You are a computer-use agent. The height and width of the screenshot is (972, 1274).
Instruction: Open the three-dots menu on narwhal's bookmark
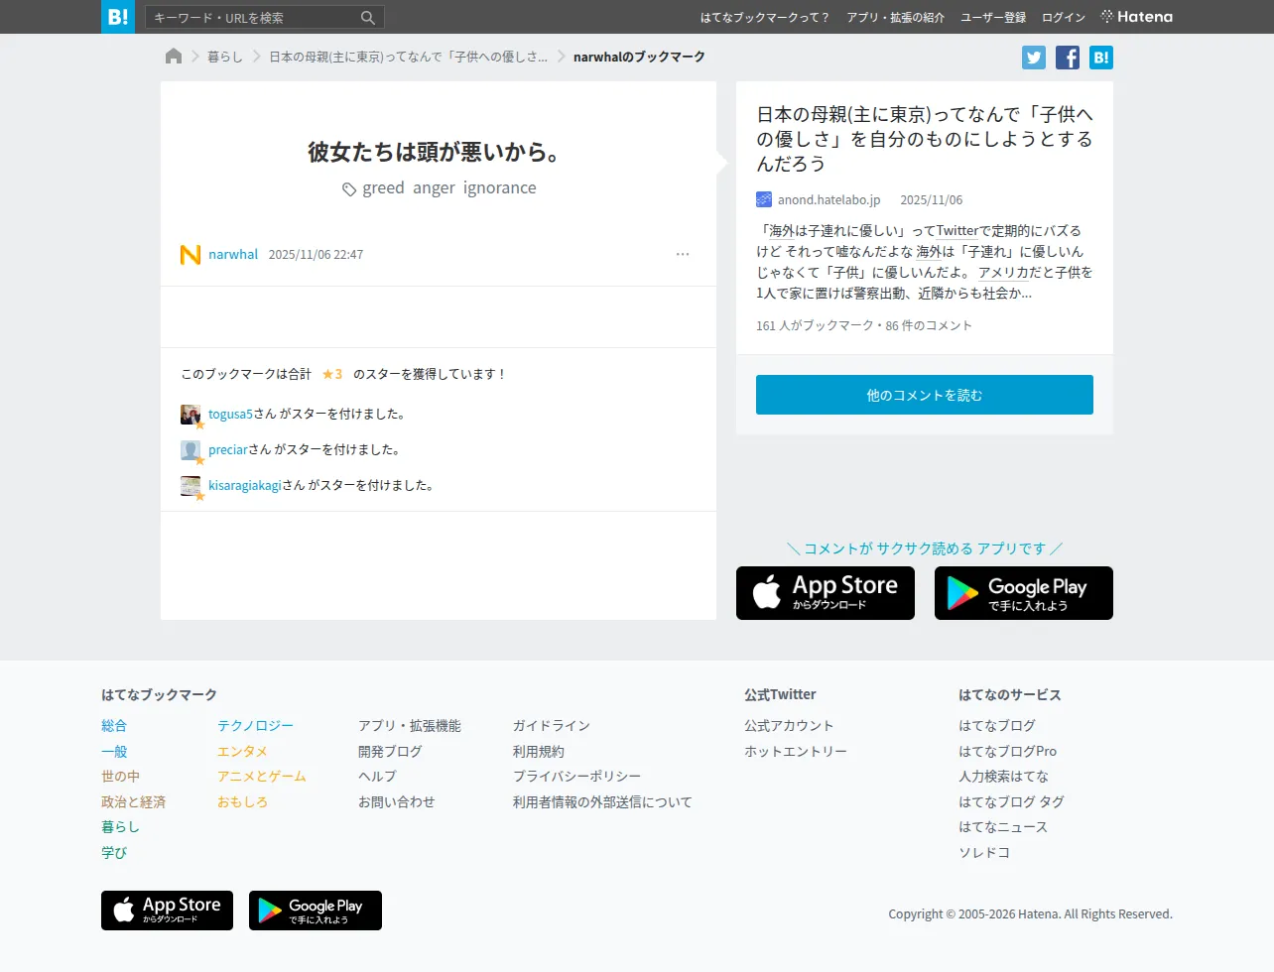pyautogui.click(x=683, y=255)
